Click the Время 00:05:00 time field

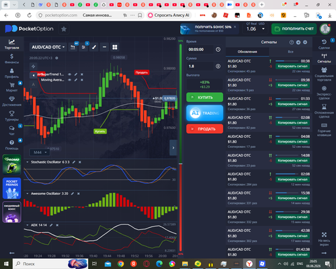(x=205, y=49)
